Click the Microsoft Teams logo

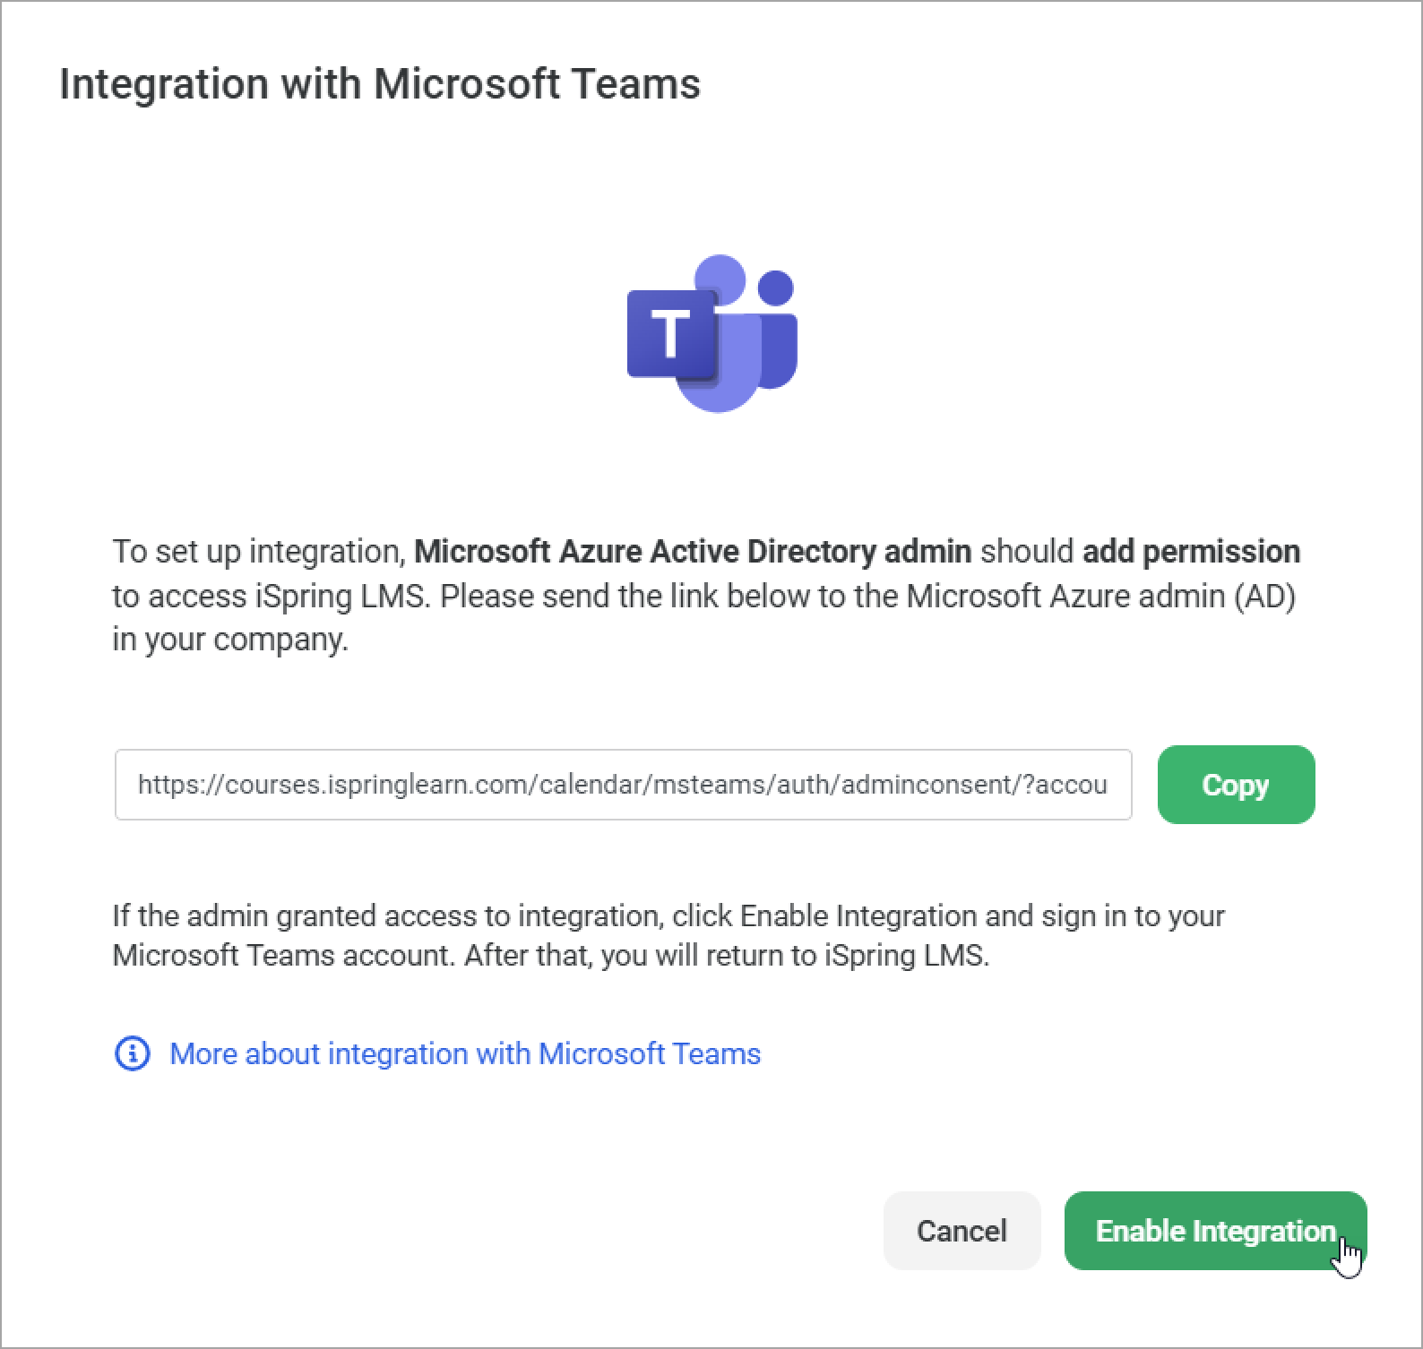(x=712, y=333)
